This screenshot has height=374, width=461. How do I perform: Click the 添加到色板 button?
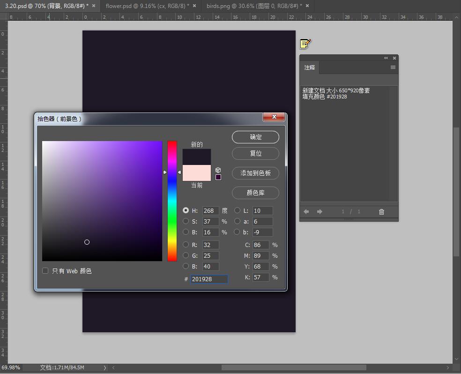[255, 173]
